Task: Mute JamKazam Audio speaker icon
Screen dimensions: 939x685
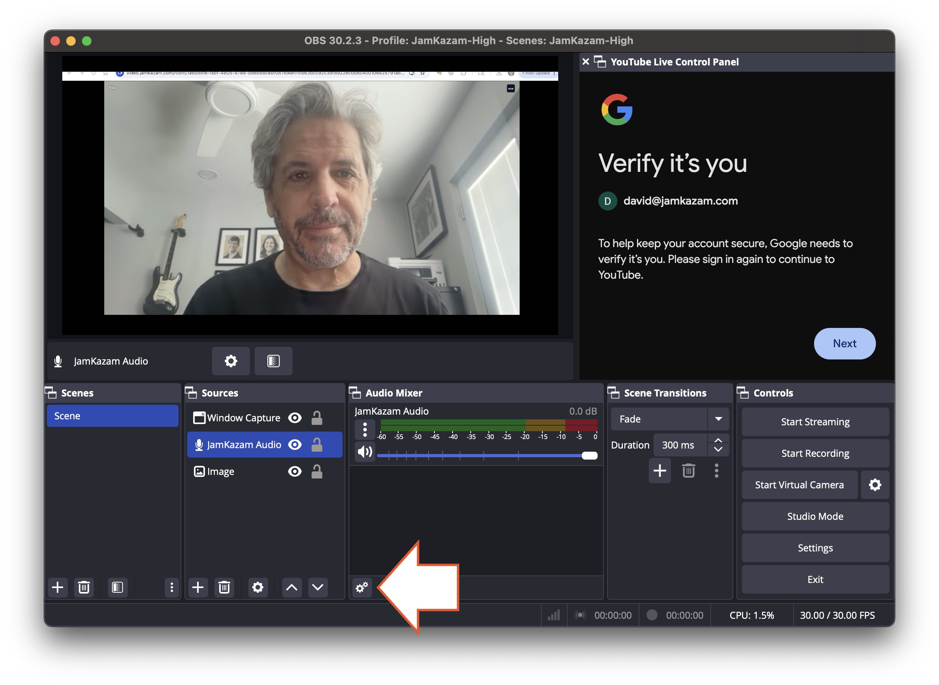Action: [x=365, y=452]
